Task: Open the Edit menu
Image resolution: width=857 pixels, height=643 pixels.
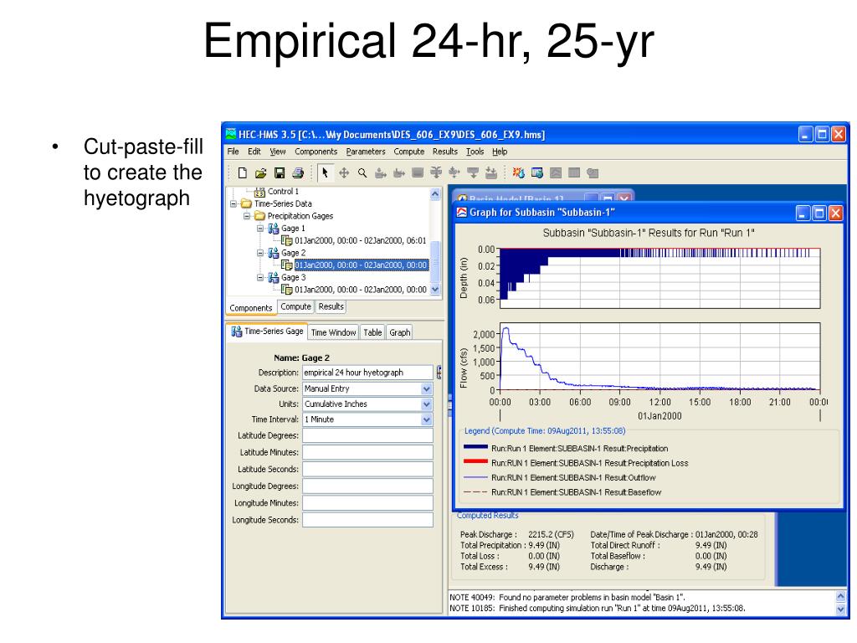Action: pyautogui.click(x=254, y=152)
